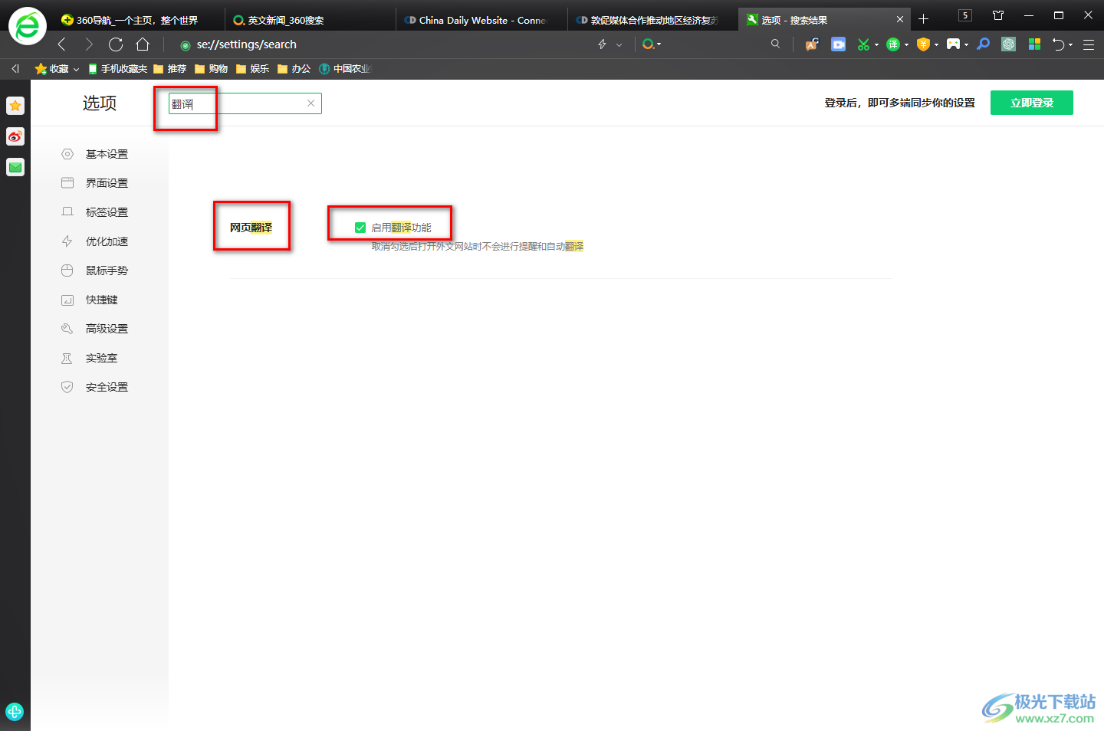The image size is (1104, 731).
Task: Open the 购物 bookmark folder
Action: (212, 69)
